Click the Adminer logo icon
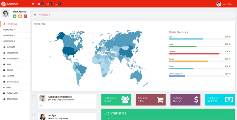This screenshot has height=120, width=237. (x=3, y=4)
